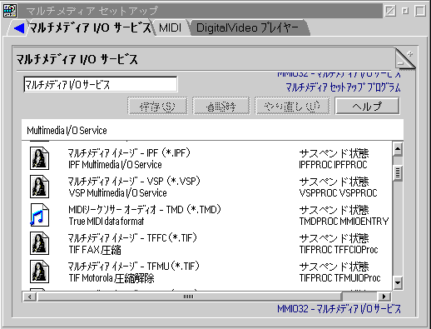Click TMDPROC MMIOENTRY text
Image resolution: width=431 pixels, height=329 pixels.
point(344,222)
